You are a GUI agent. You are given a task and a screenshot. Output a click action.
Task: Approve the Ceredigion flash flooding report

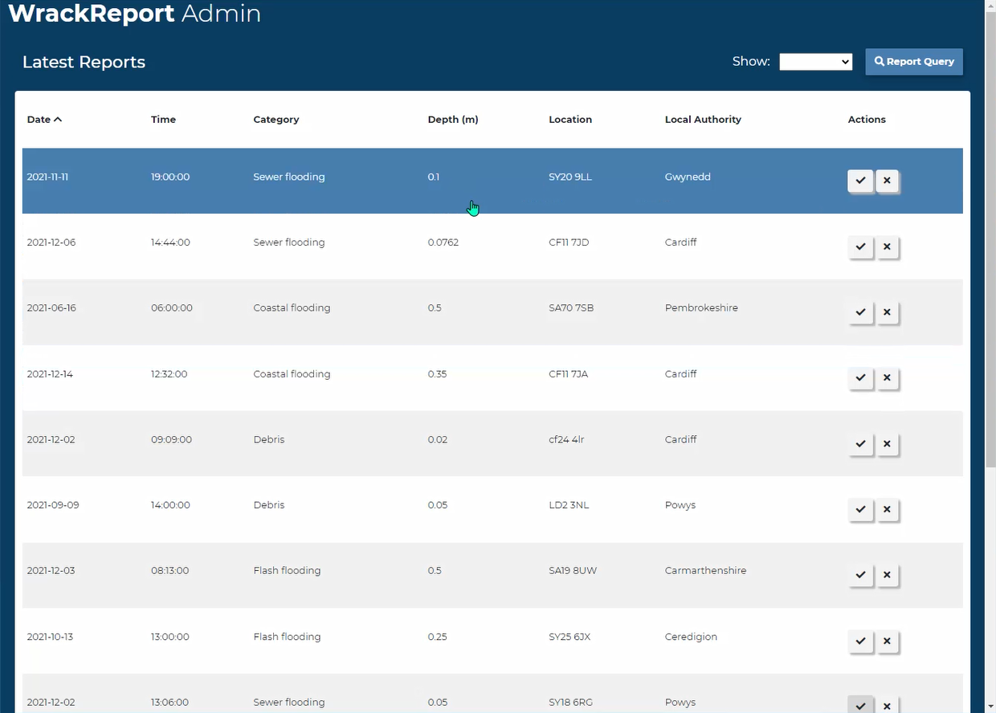pyautogui.click(x=860, y=641)
